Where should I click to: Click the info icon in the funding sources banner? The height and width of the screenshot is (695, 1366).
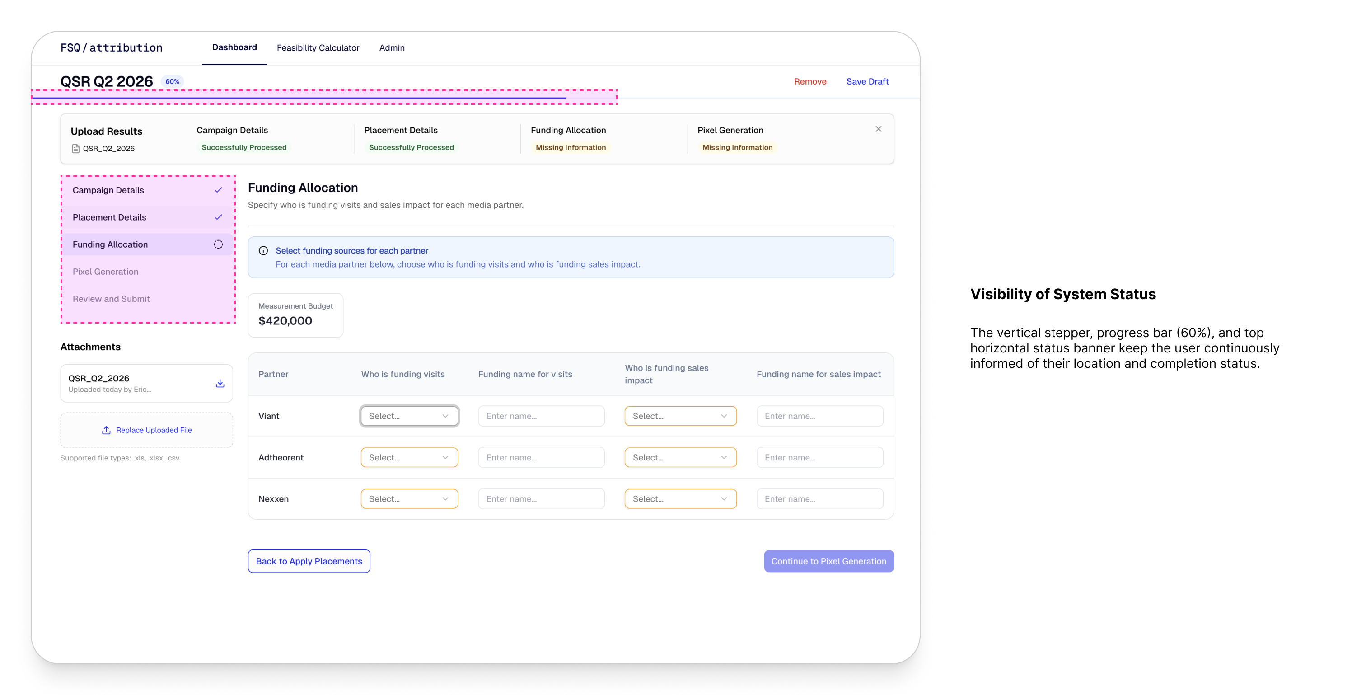click(x=263, y=250)
